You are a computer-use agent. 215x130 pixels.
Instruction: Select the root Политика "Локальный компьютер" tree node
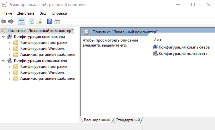tap(40, 31)
